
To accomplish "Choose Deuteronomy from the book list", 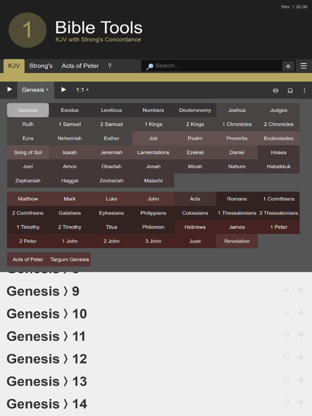I will 195,110.
